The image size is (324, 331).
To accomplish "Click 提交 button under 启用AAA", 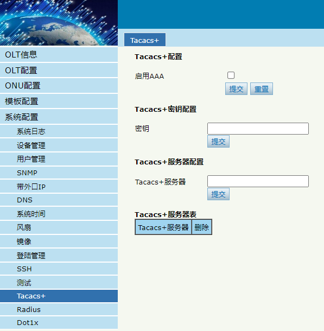I will tap(236, 89).
